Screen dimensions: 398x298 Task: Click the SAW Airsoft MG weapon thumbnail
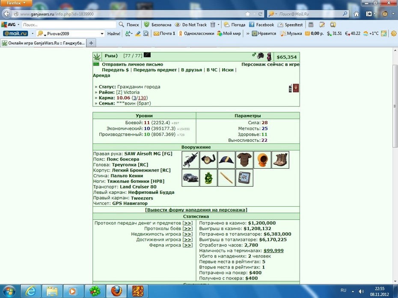190,160
